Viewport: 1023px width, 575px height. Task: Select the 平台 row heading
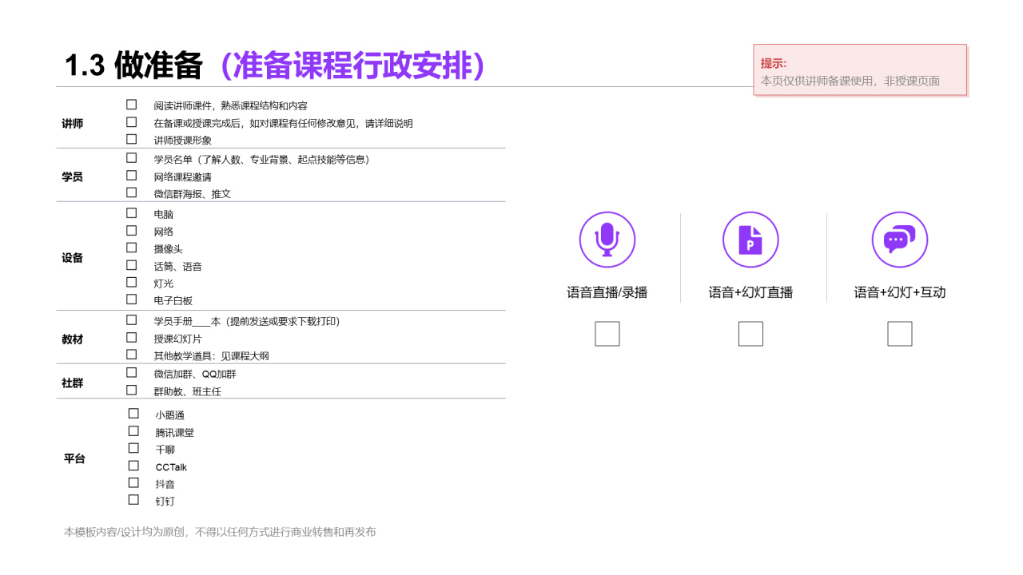pos(74,459)
